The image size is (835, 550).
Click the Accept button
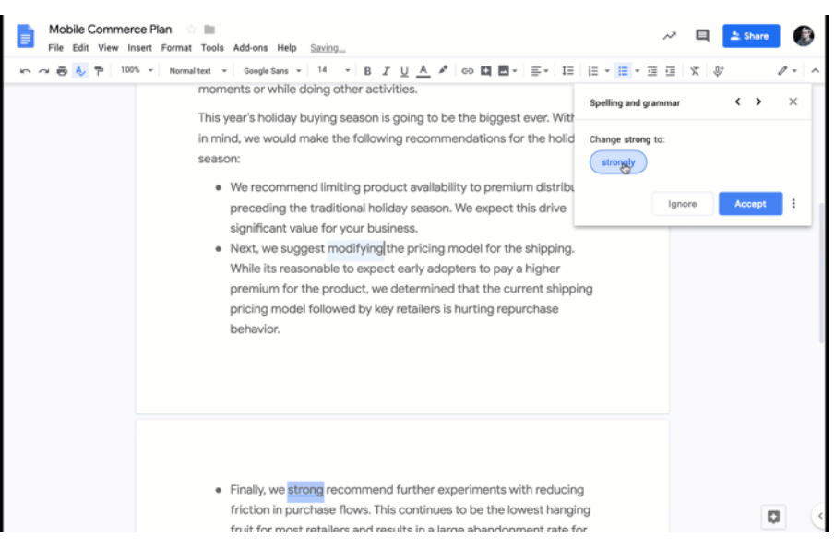pyautogui.click(x=750, y=204)
